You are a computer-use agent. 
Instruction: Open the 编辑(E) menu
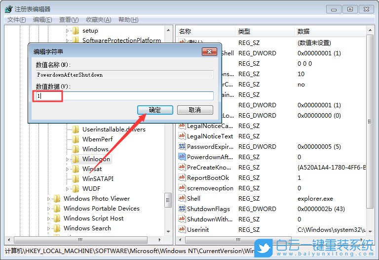pyautogui.click(x=42, y=20)
